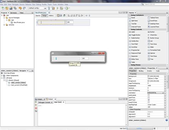
Task: Toggle the snapToTicks checkbox
Action: [x=149, y=102]
